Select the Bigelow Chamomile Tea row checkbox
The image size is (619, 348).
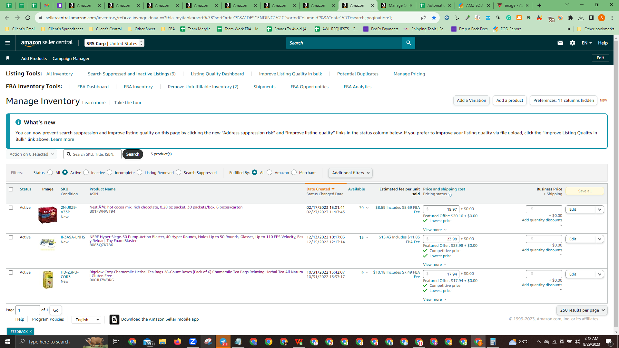click(11, 272)
